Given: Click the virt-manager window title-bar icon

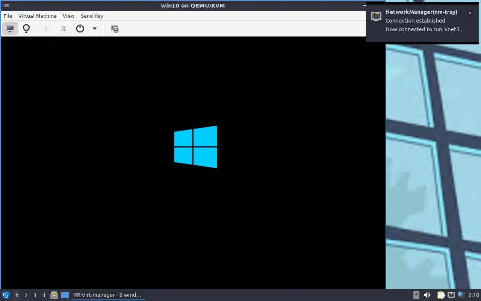Looking at the screenshot, I should 6,5.
